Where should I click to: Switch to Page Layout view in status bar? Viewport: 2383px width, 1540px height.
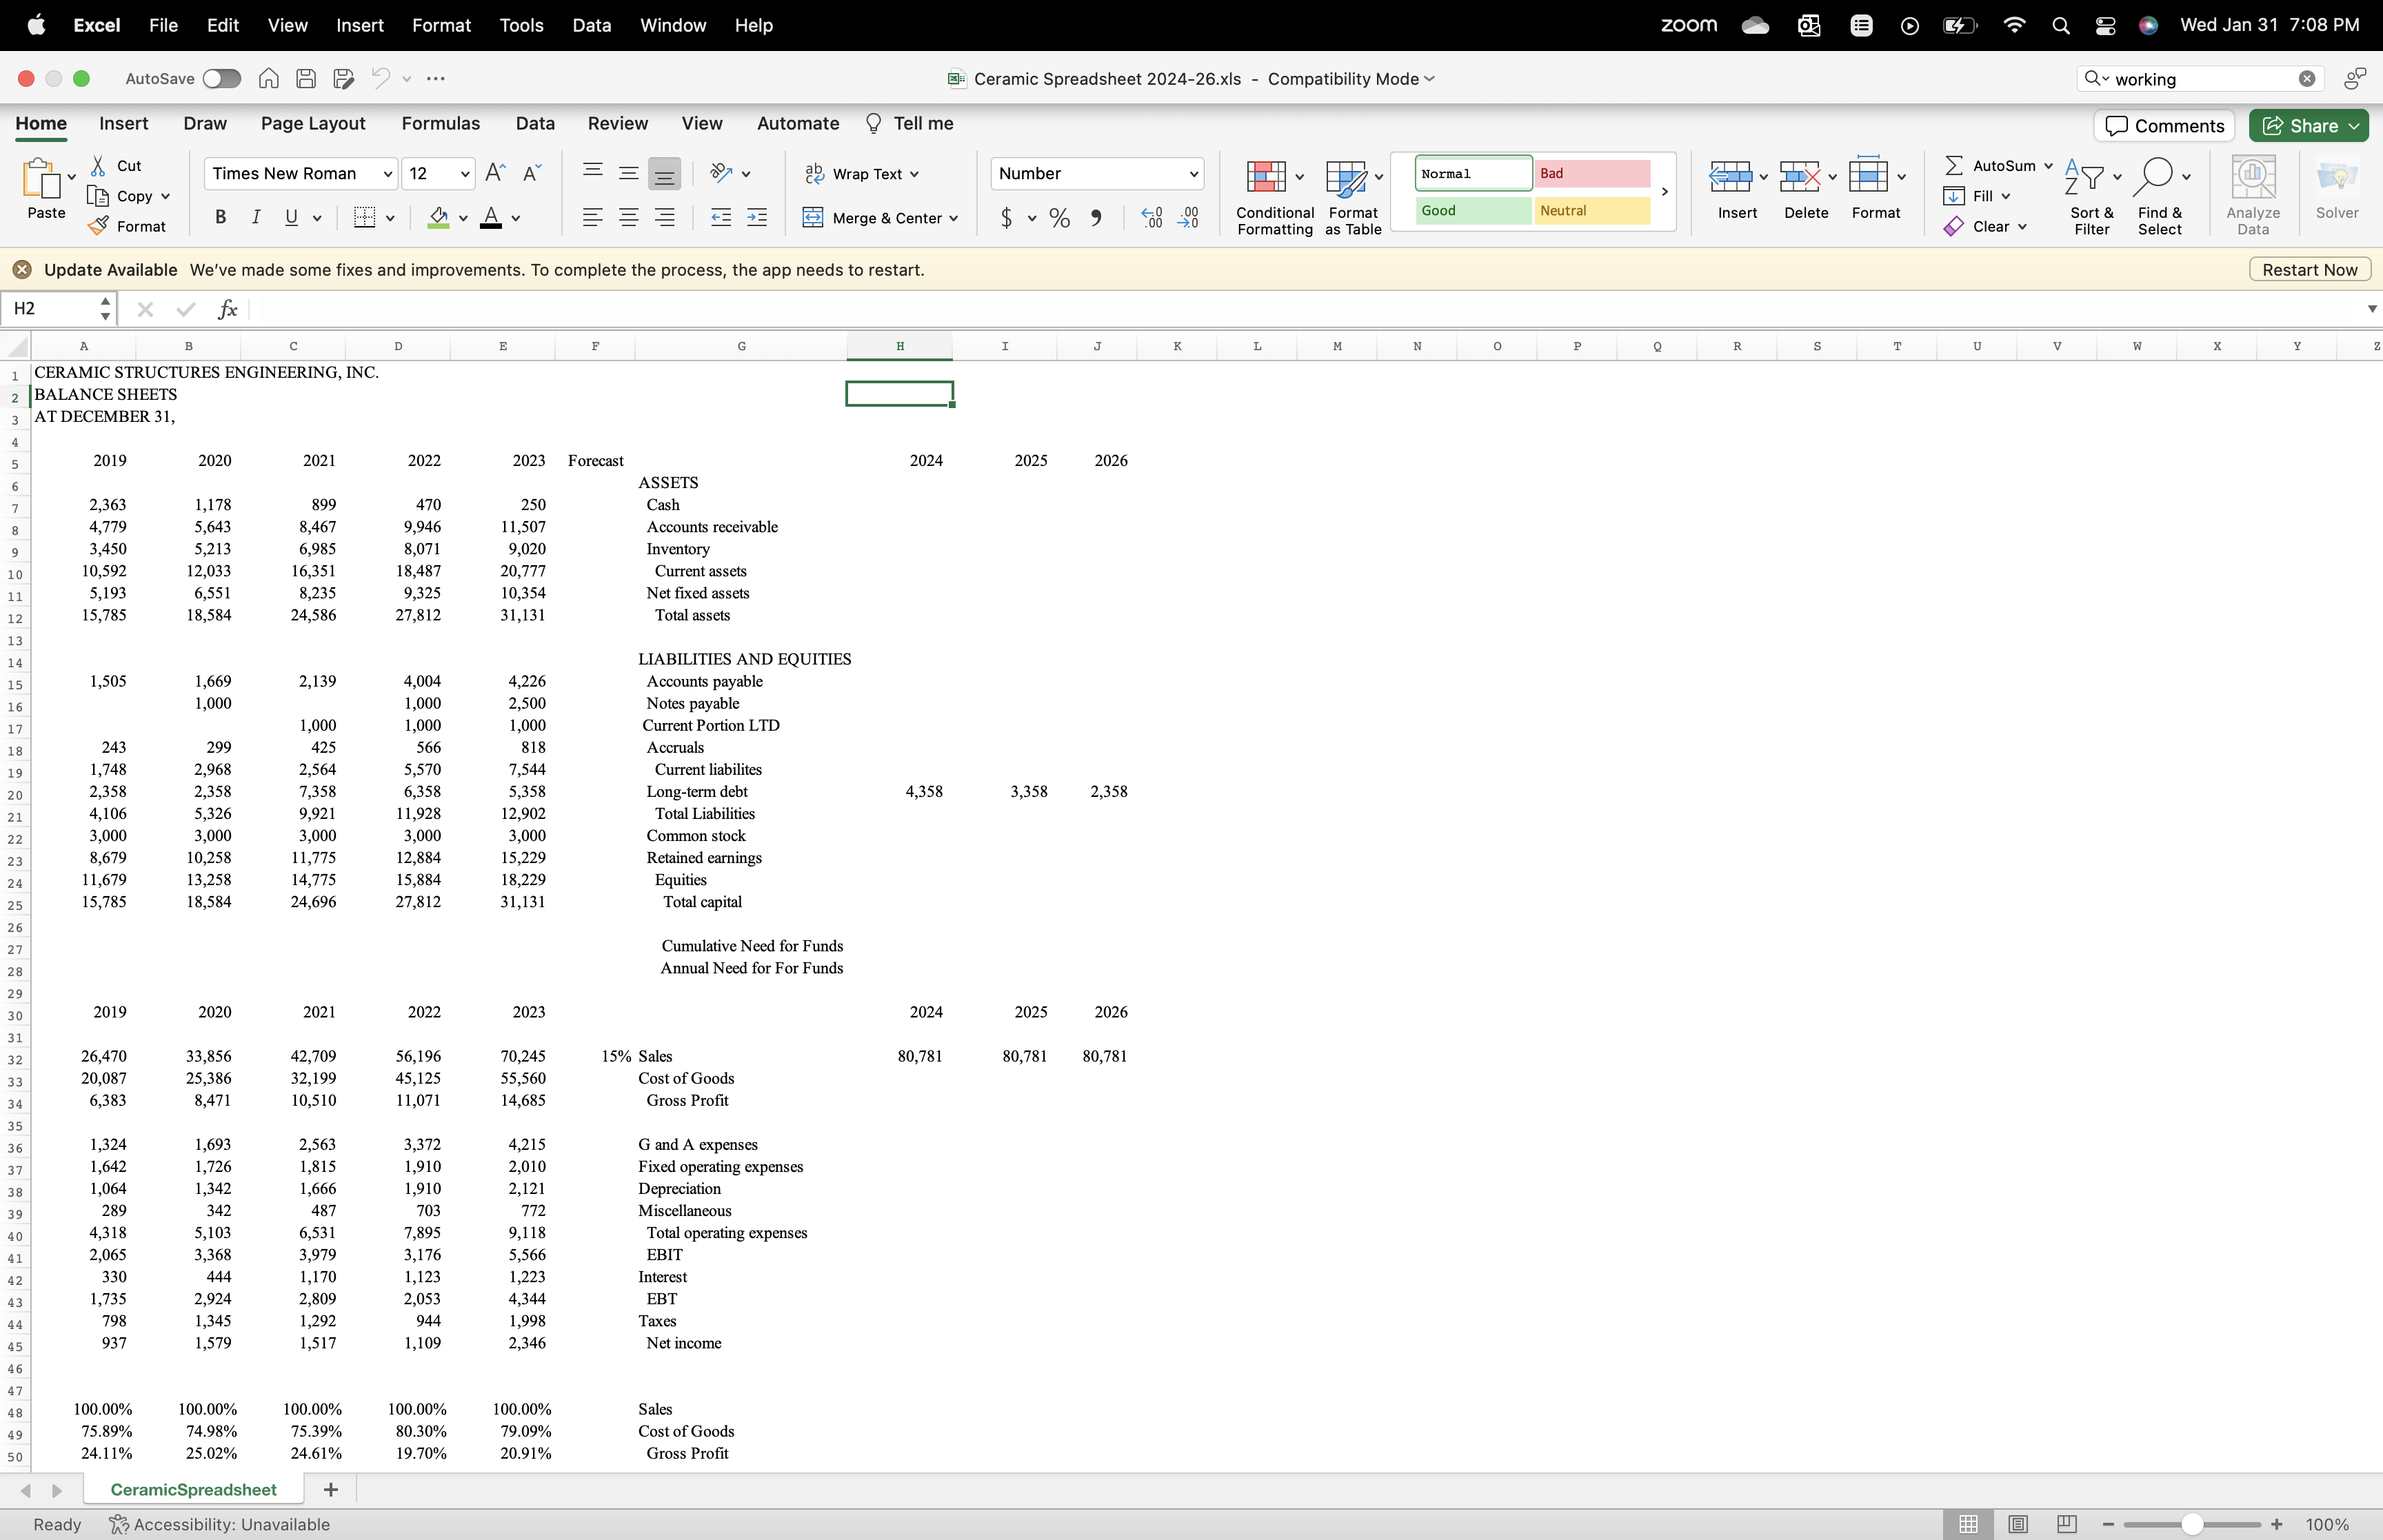[x=2018, y=1524]
